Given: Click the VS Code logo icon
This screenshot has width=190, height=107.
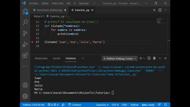Looking at the screenshot, I should coord(24,3).
